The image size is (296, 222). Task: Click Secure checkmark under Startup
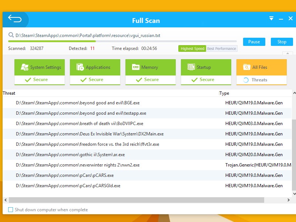(x=195, y=80)
